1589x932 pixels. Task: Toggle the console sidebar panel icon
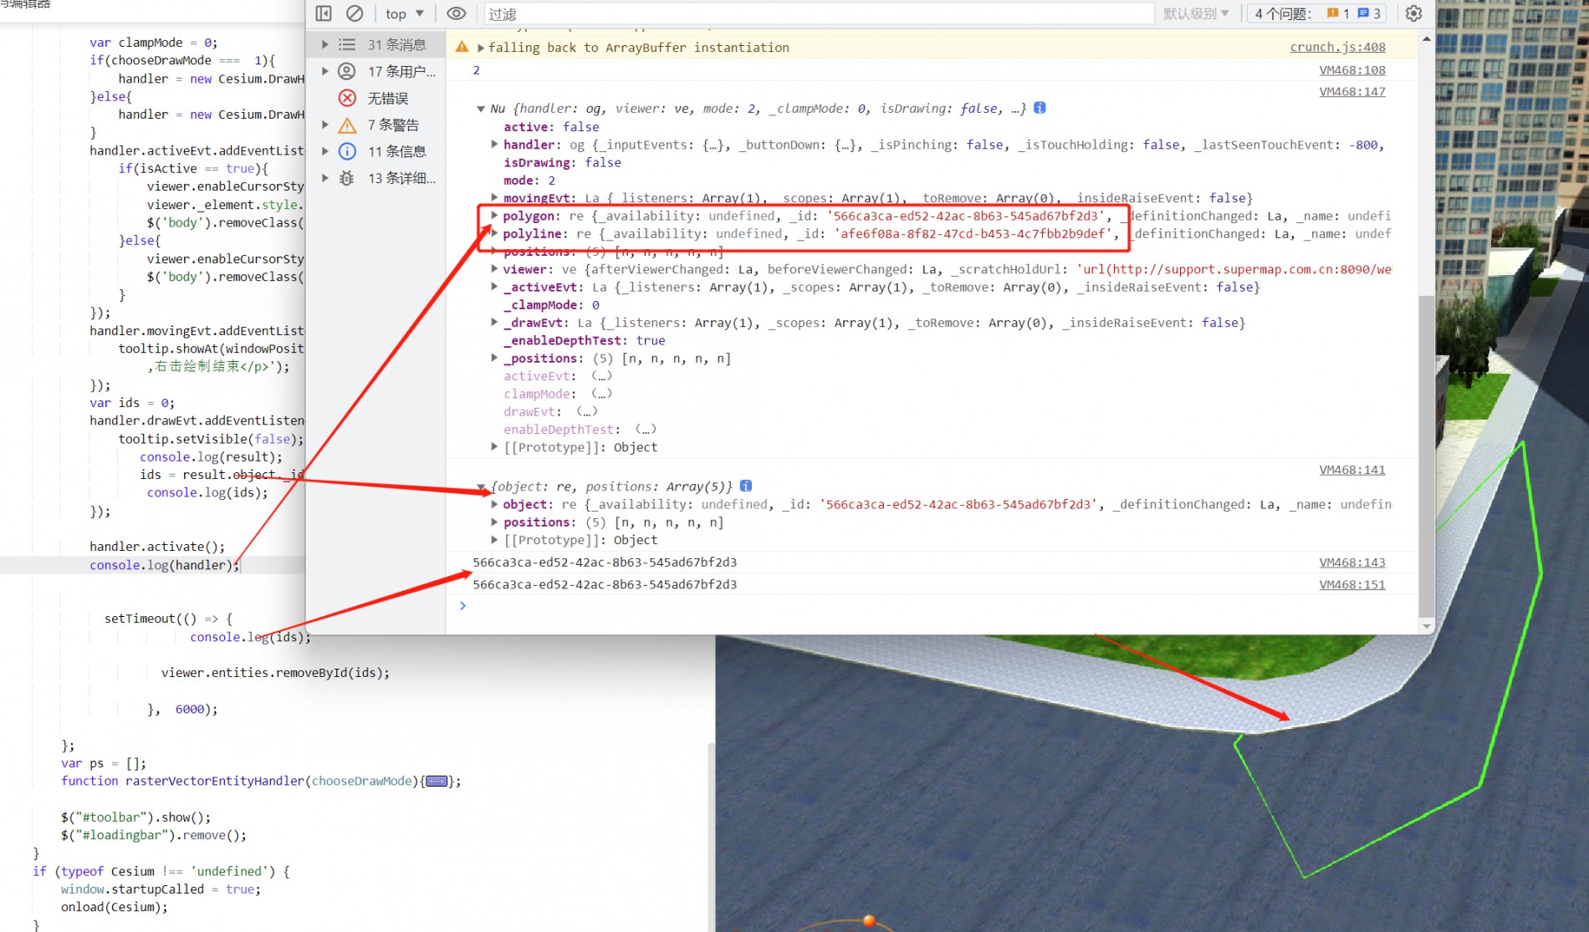pos(324,13)
